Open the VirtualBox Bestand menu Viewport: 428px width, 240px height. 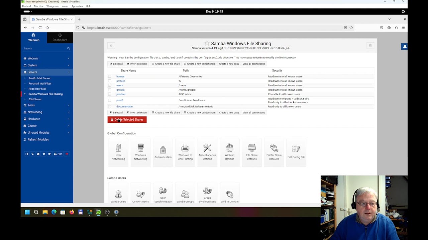(x=26, y=6)
